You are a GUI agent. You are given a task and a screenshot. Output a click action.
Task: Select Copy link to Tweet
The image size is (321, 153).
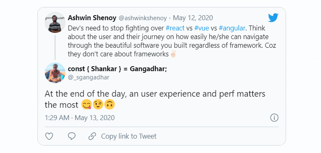click(x=129, y=136)
